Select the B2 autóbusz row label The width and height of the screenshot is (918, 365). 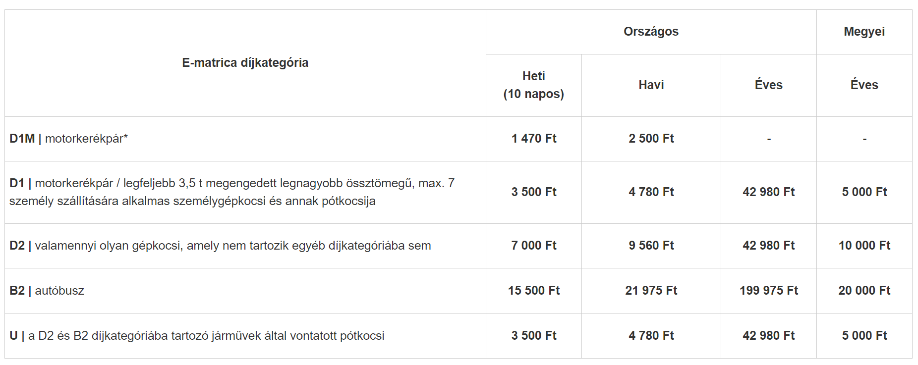point(47,291)
